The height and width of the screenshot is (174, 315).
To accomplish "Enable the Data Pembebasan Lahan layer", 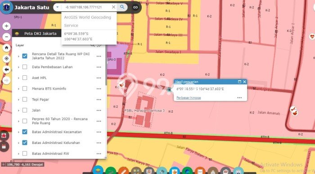I will [x=25, y=67].
